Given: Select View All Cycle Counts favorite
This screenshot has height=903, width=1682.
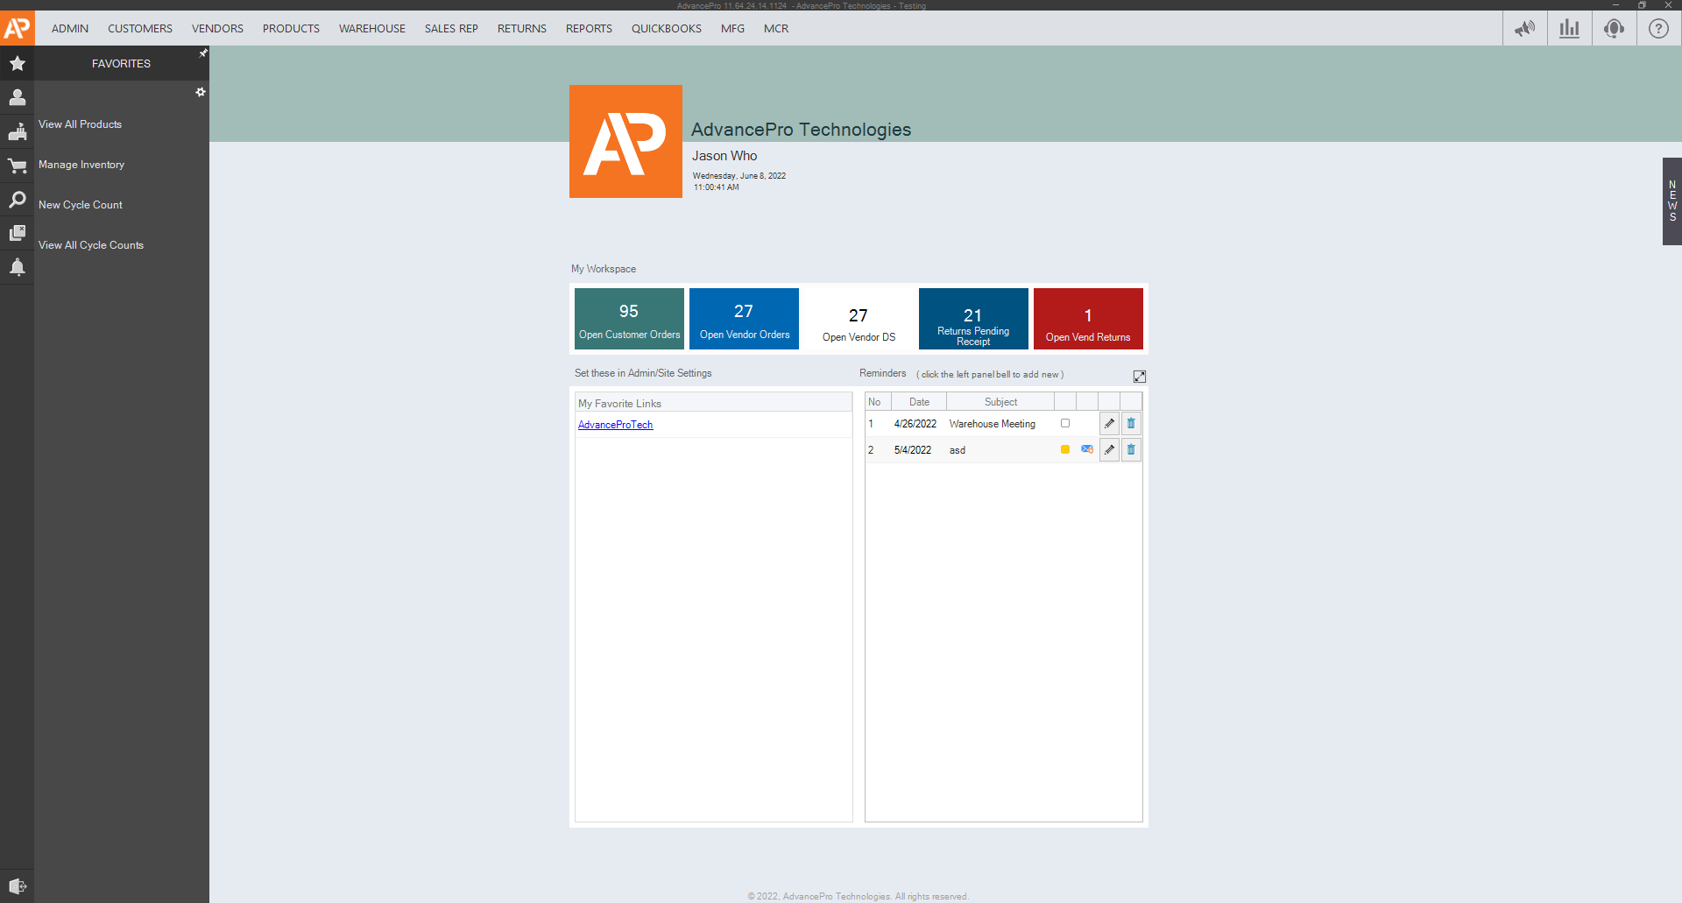Looking at the screenshot, I should coord(91,245).
